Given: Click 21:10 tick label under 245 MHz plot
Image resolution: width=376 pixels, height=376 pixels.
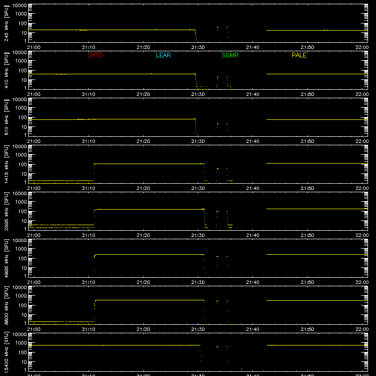Looking at the screenshot, I should click(88, 47).
